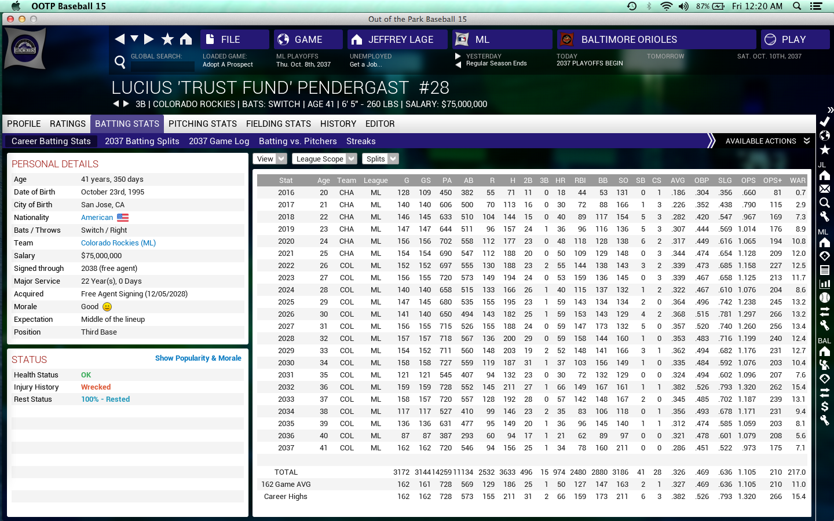Viewport: 834px width, 521px height.
Task: Open the View dropdown
Action: (270, 159)
